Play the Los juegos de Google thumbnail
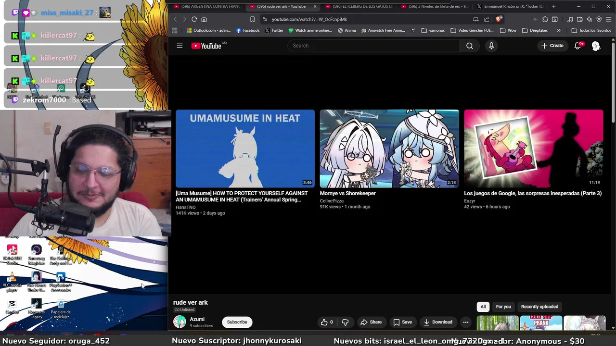The width and height of the screenshot is (616, 346). [533, 148]
